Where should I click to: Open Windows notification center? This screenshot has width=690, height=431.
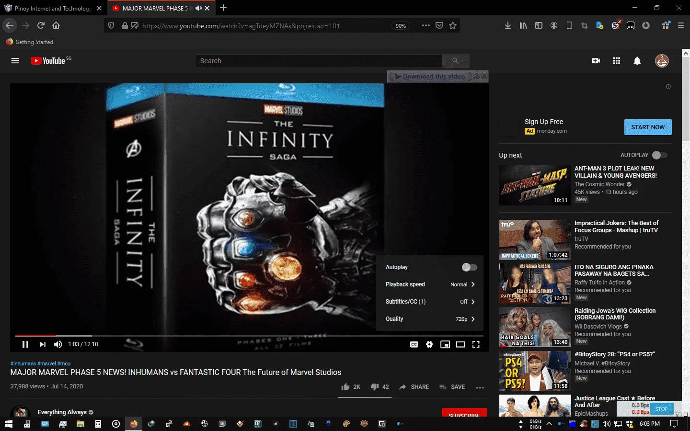pos(674,424)
